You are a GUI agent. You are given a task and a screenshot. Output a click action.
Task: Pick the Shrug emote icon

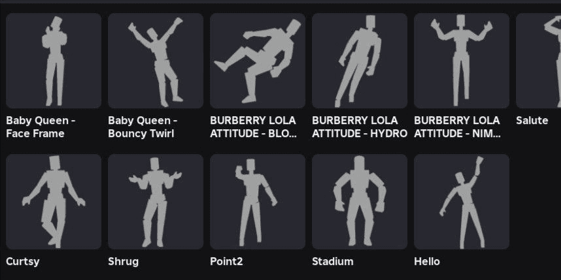click(x=156, y=202)
